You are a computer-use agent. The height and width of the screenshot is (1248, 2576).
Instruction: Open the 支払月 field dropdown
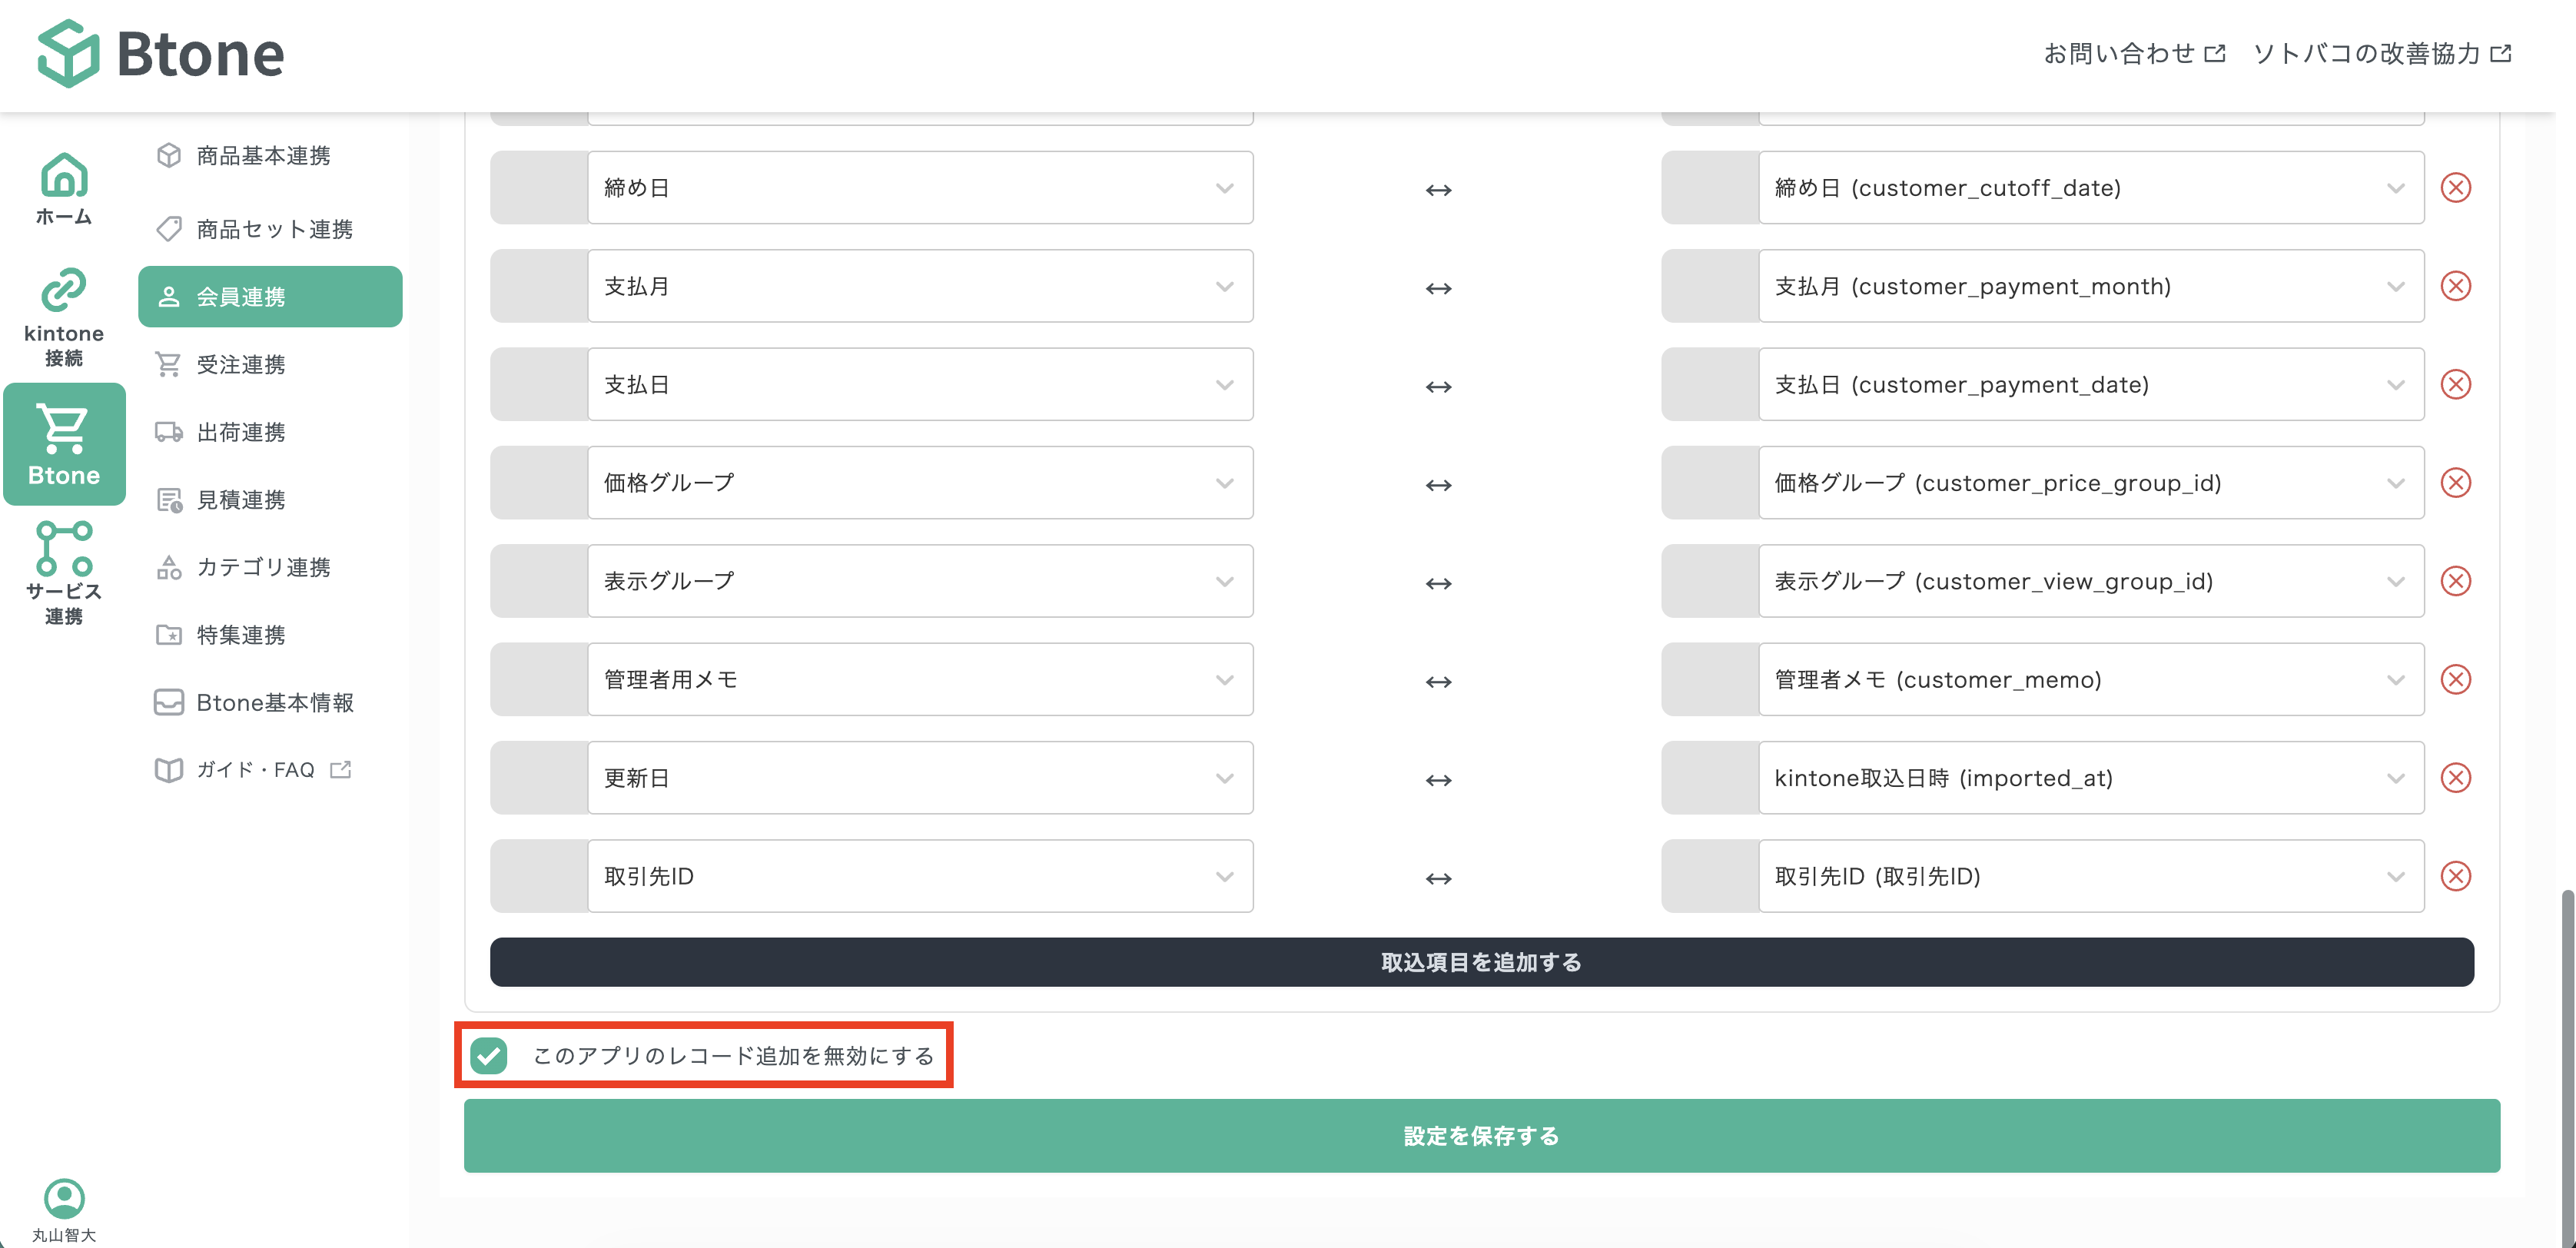coord(1224,286)
